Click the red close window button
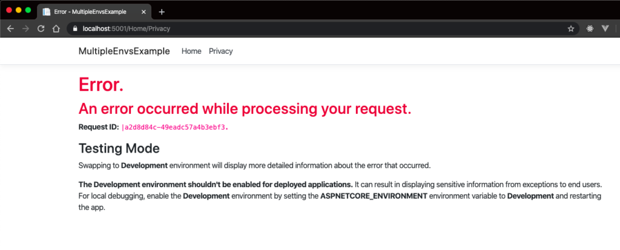This screenshot has height=250, width=620. 9,10
